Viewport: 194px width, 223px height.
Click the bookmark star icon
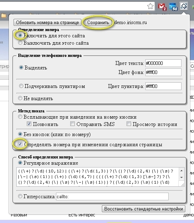tap(150, 6)
